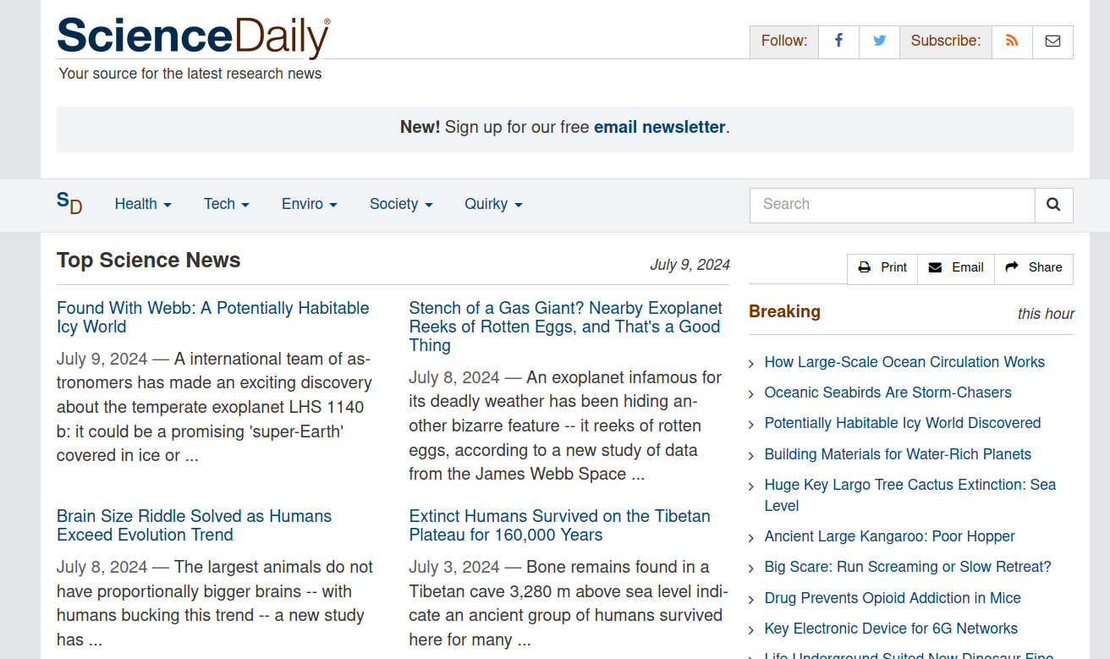Open Ancient Large Kangaroo: Poor Hopper link
Image resolution: width=1110 pixels, height=659 pixels.
pos(889,536)
